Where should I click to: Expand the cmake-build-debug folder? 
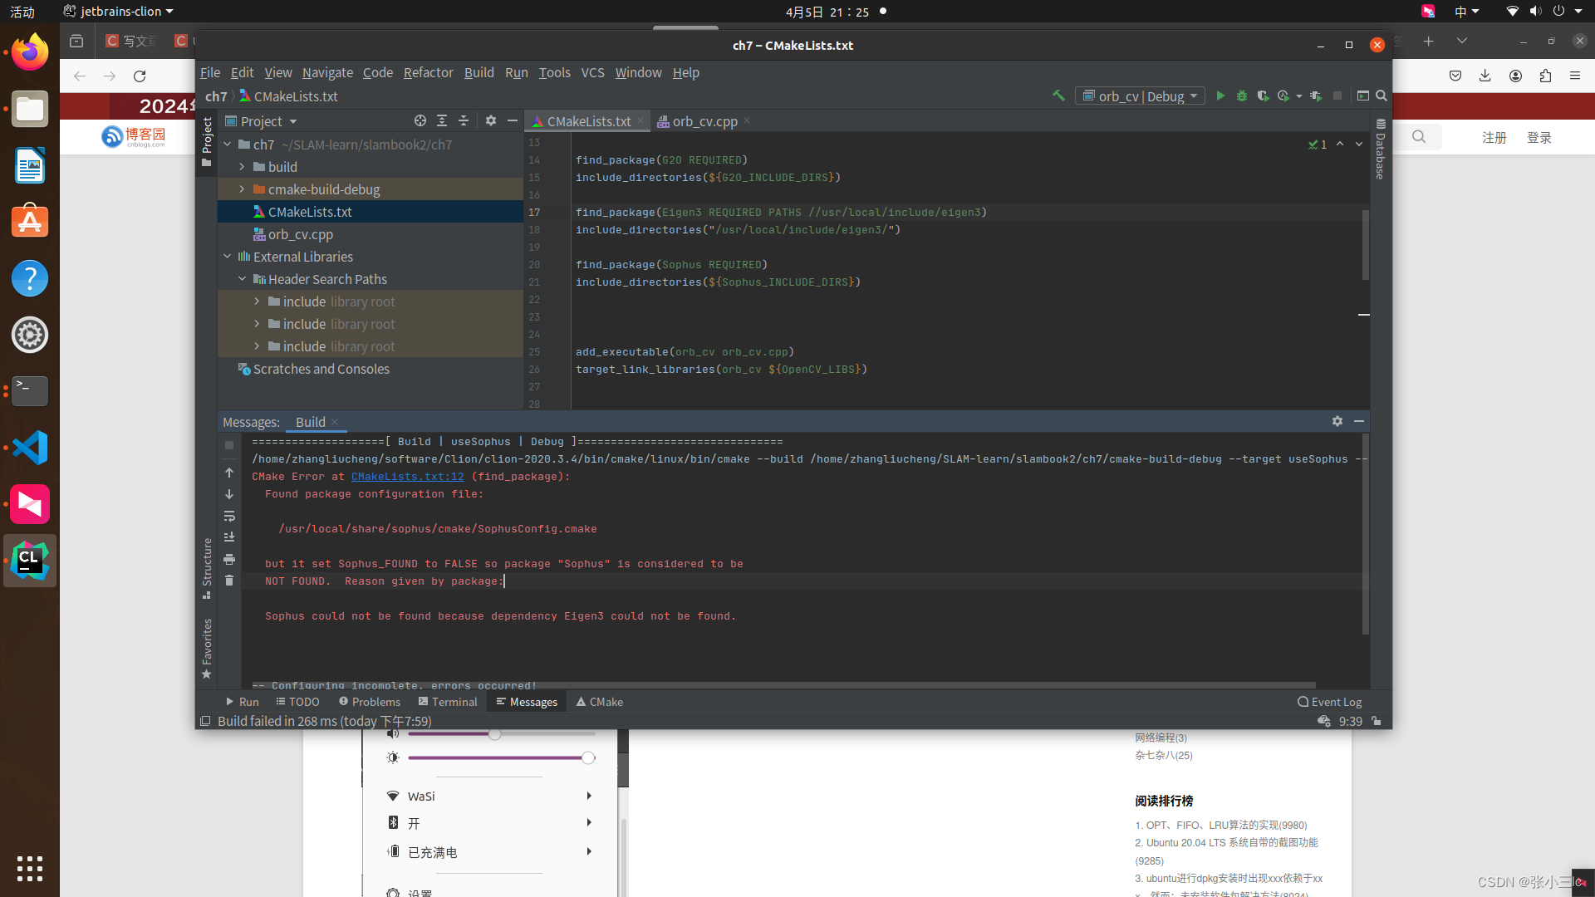(242, 189)
